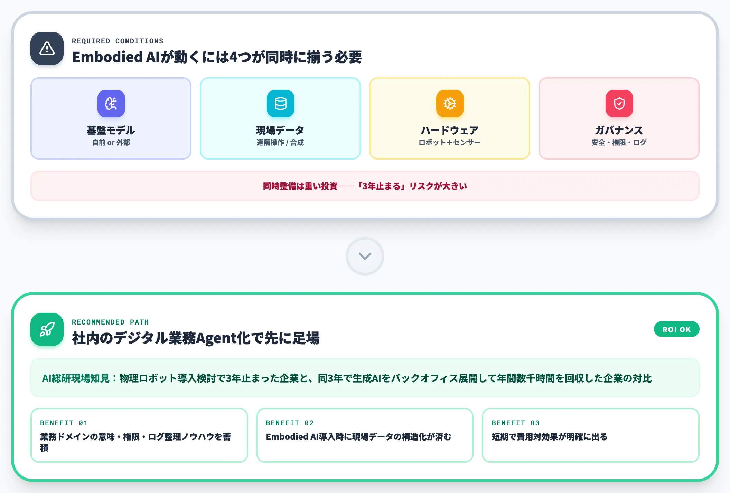The height and width of the screenshot is (493, 730).
Task: Select the 現場データ heading text
Action: [x=280, y=130]
